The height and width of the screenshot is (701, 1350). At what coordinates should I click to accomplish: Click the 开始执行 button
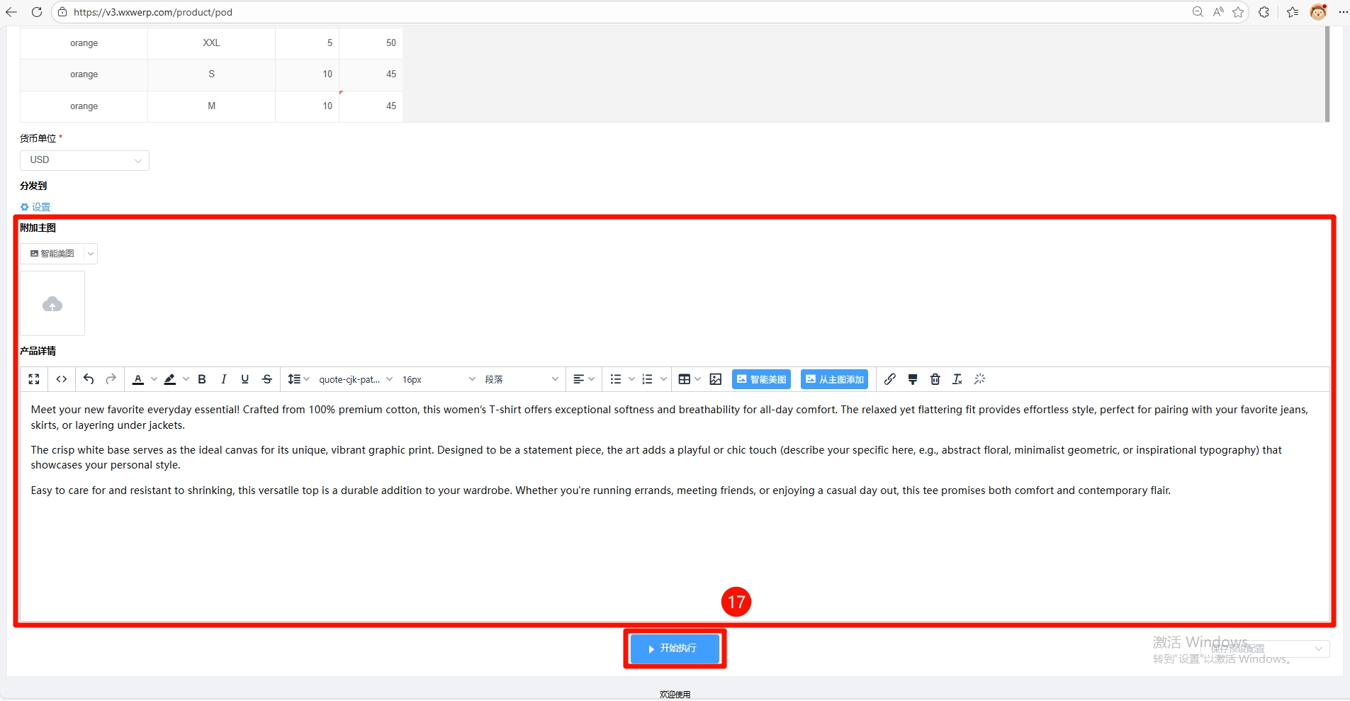click(675, 649)
